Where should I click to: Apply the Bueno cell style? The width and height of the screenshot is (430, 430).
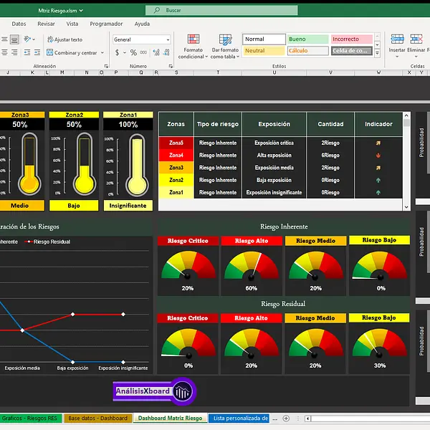click(x=308, y=39)
